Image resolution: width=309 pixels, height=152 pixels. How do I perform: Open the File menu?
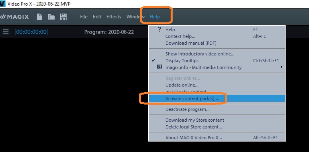tap(84, 17)
